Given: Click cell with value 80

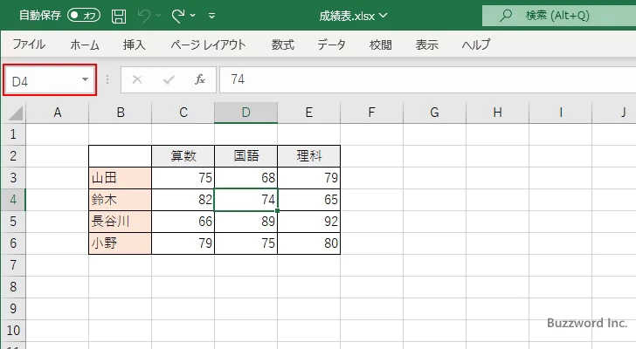Looking at the screenshot, I should coord(308,243).
